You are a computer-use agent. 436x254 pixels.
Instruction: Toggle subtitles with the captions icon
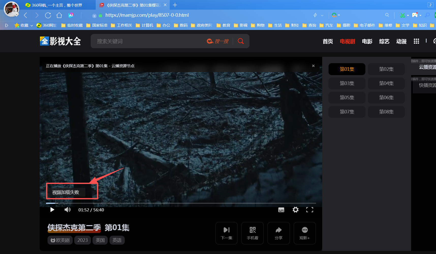pos(281,210)
